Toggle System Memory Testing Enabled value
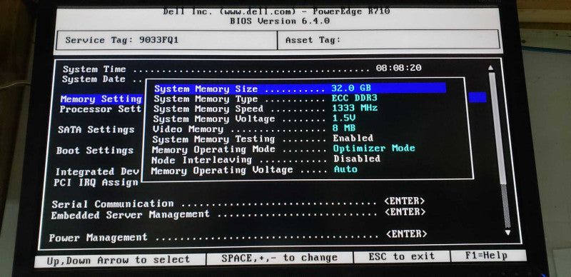Image resolution: width=571 pixels, height=277 pixels. 353,138
